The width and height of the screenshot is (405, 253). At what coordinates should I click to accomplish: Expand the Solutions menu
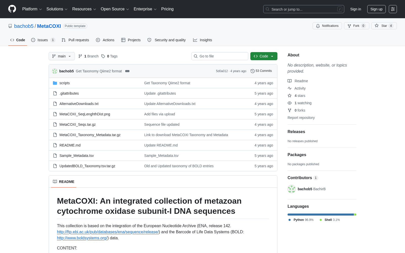click(x=57, y=9)
